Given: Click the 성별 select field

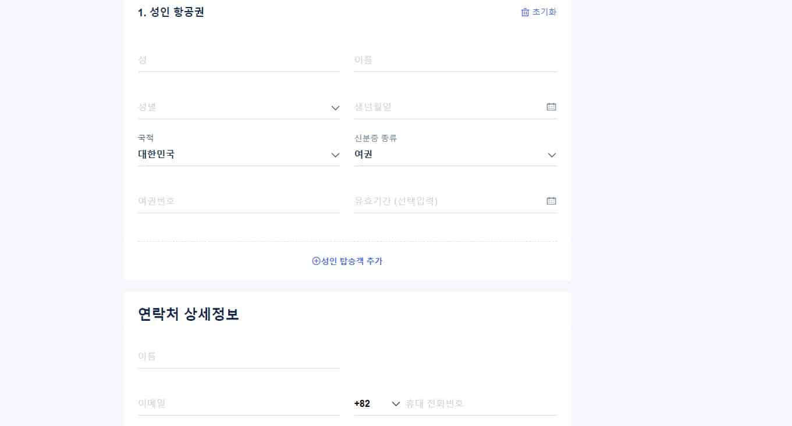Looking at the screenshot, I should pos(239,107).
